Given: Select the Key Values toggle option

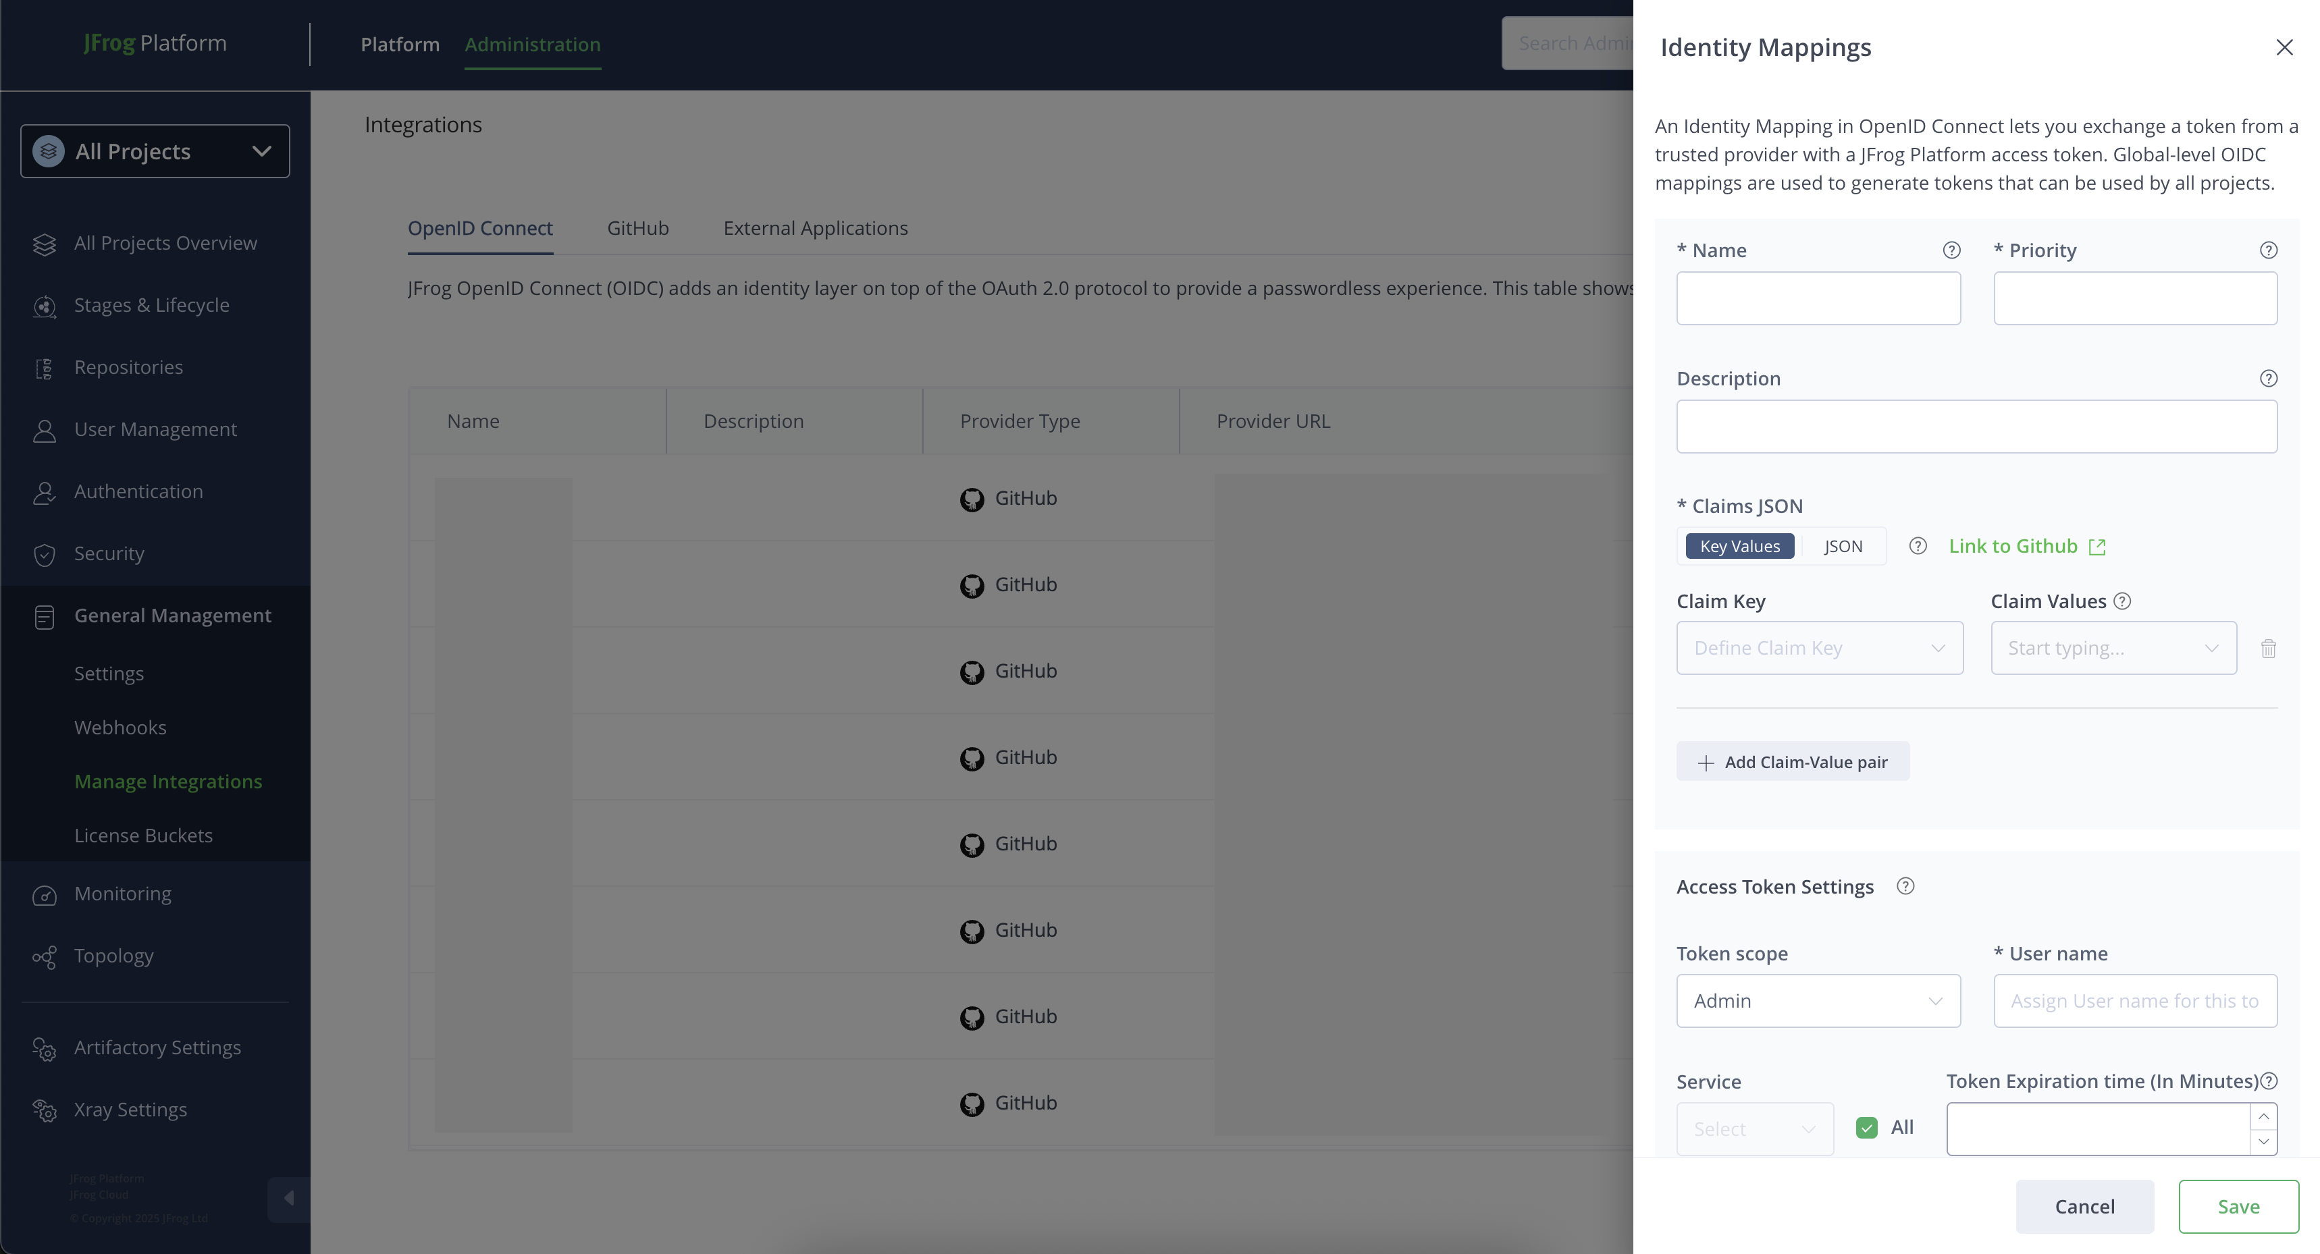Looking at the screenshot, I should (1739, 547).
